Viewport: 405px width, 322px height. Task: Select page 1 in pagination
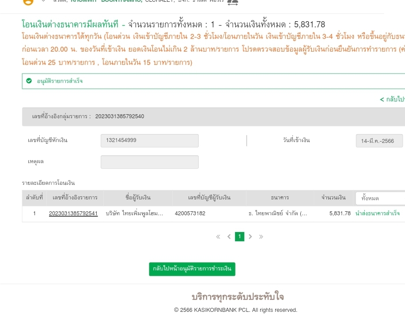(239, 237)
